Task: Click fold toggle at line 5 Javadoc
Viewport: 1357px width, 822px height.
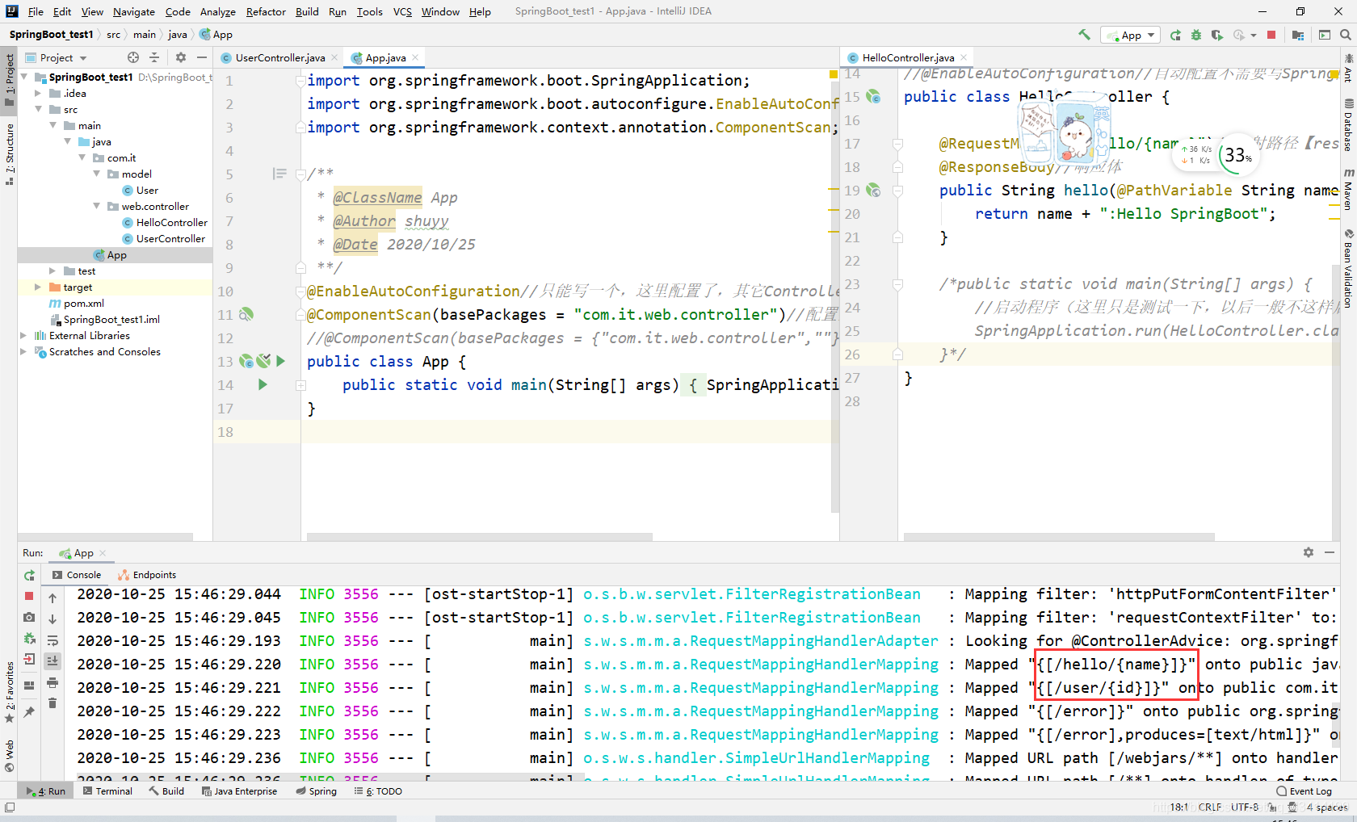Action: 300,174
